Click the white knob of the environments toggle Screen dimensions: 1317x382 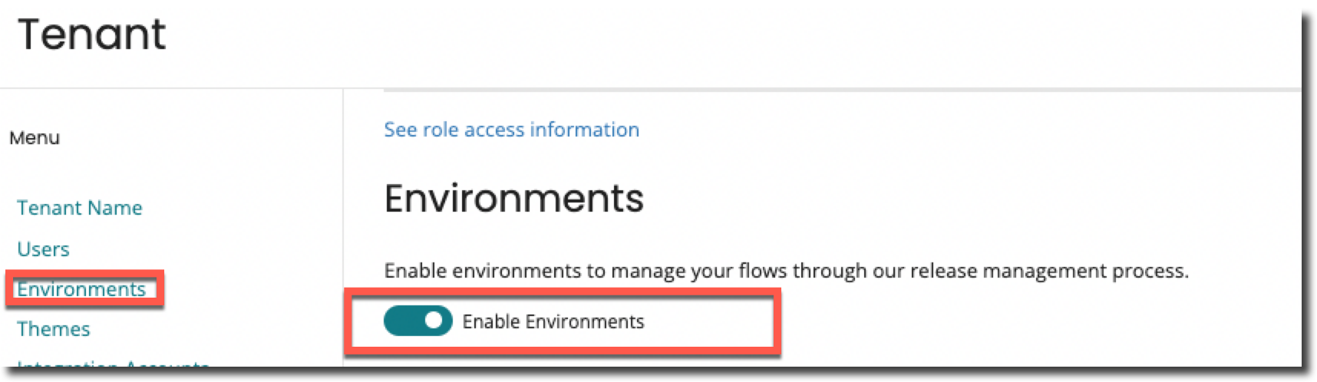tap(435, 321)
